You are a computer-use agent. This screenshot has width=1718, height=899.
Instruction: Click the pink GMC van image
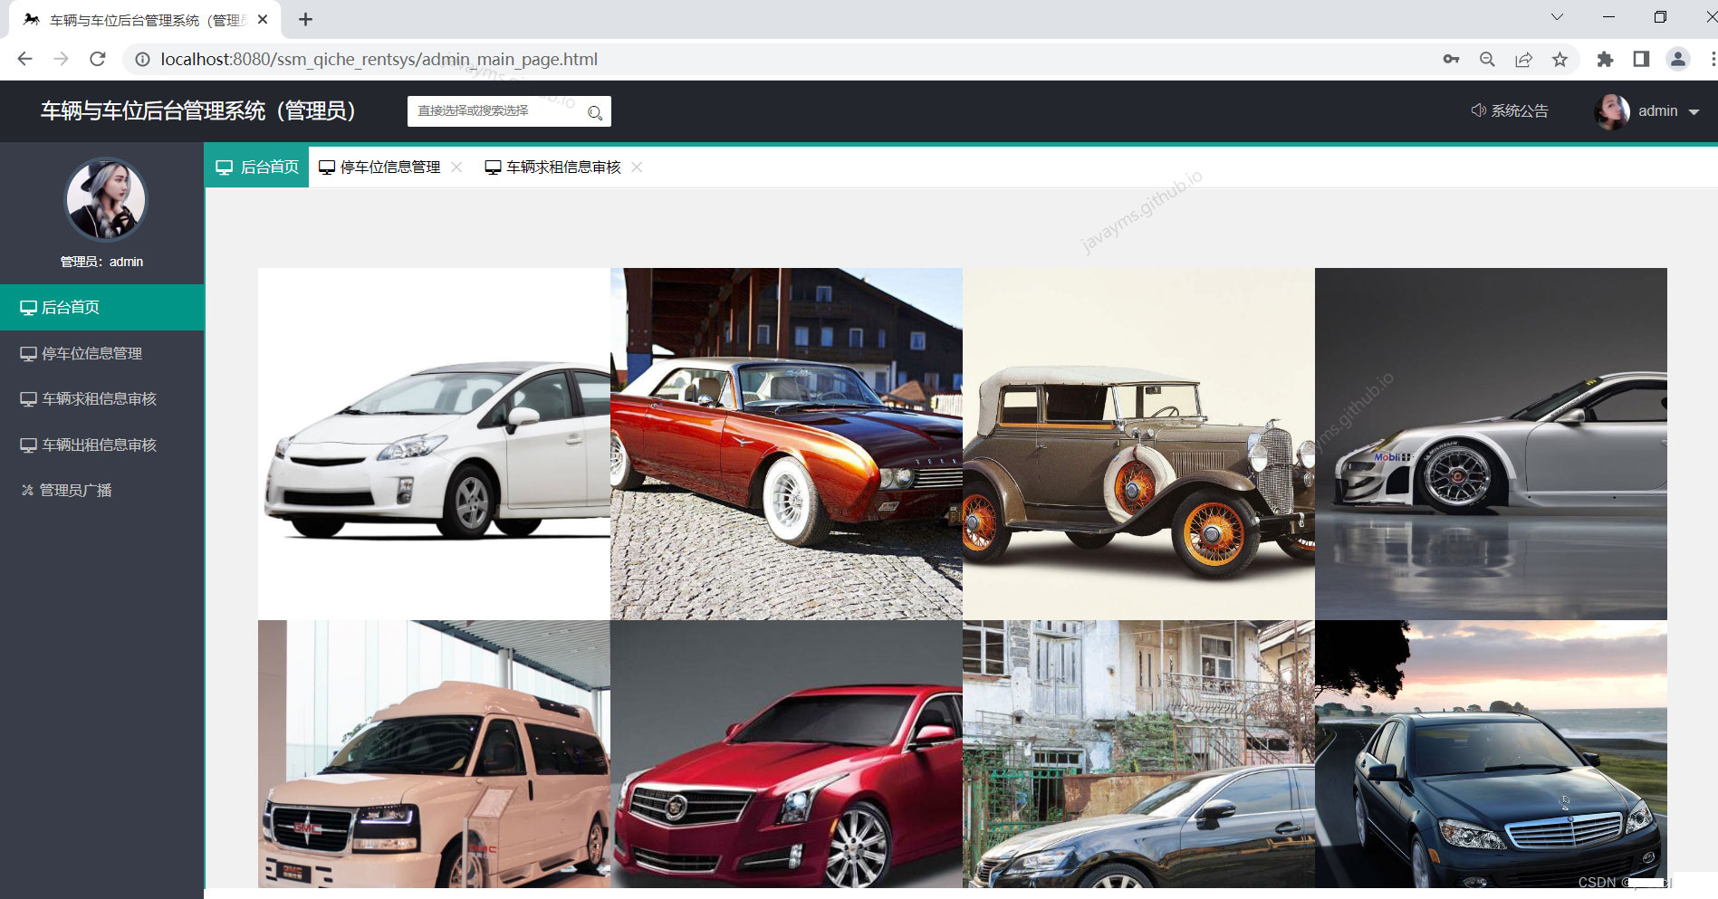click(434, 754)
